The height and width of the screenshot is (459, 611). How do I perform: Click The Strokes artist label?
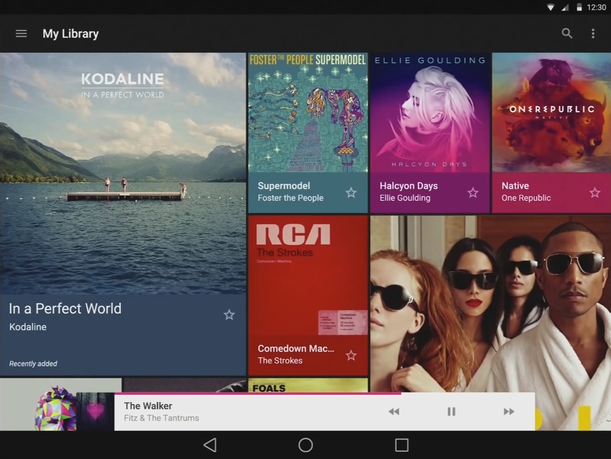click(280, 360)
